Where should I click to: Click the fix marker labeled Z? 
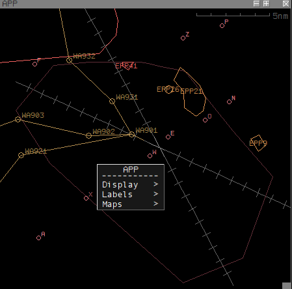[x=183, y=38]
